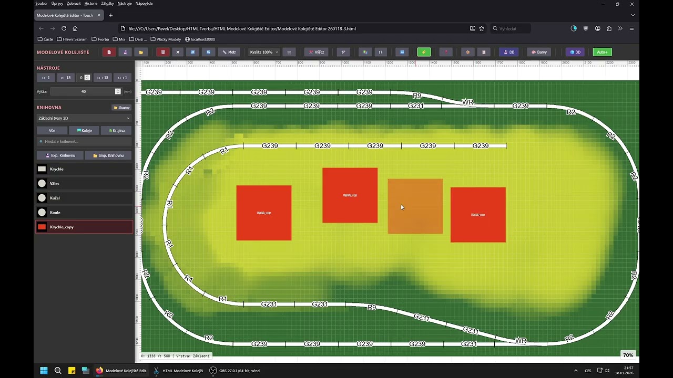The width and height of the screenshot is (673, 378).
Task: Bookmark page with star icon
Action: click(482, 28)
